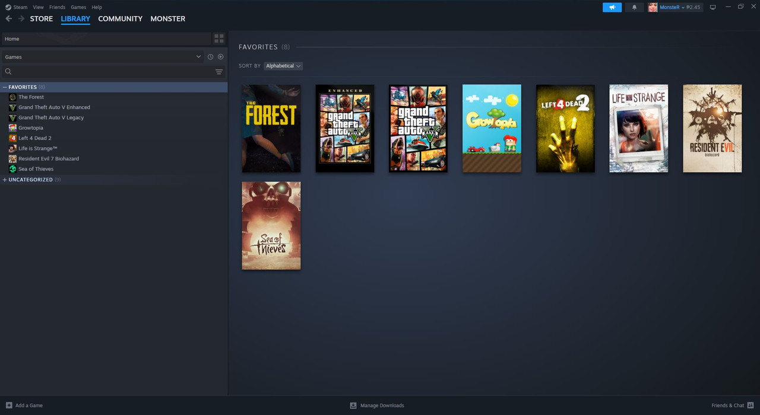The height and width of the screenshot is (415, 760).
Task: Select GTA V Legacy cover art
Action: coord(418,129)
